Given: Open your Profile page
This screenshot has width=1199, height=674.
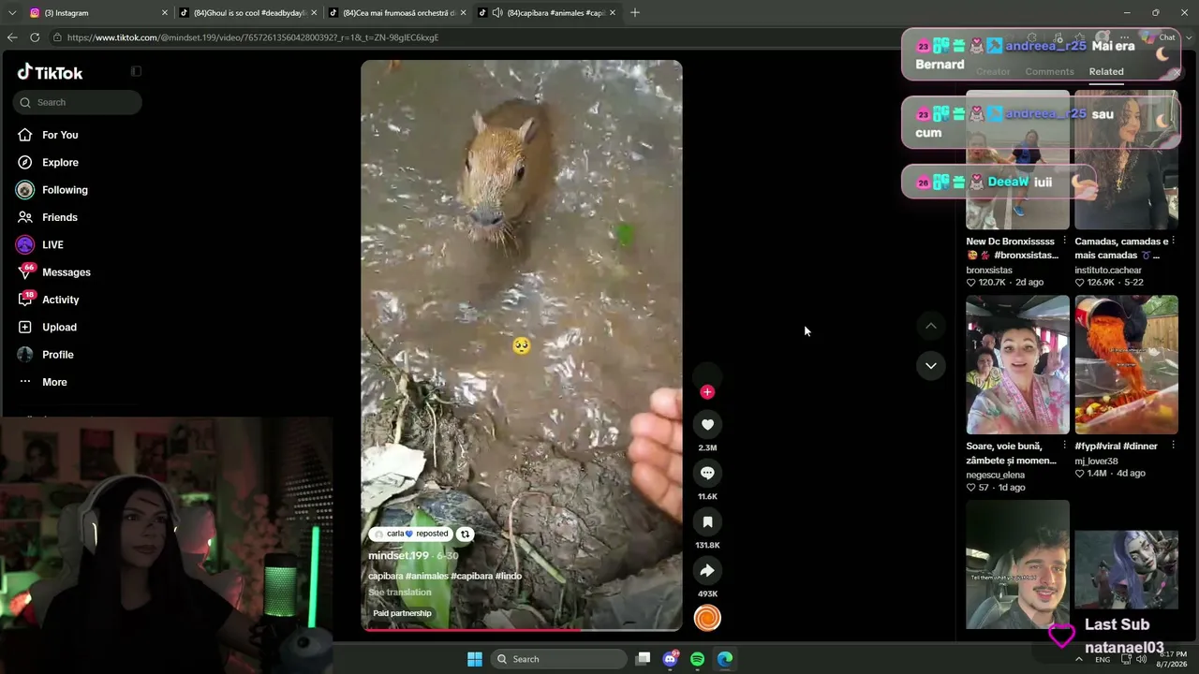Looking at the screenshot, I should [58, 355].
